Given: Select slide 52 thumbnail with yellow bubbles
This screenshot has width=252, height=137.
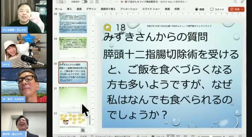Looking at the screenshot, I should tap(73, 122).
